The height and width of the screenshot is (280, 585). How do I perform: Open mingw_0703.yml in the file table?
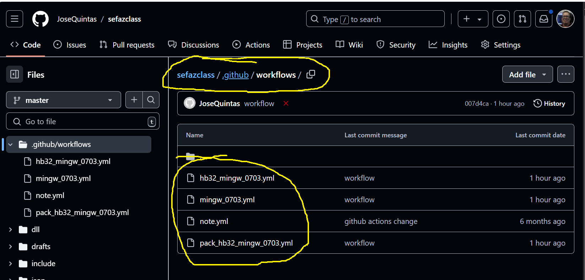tap(227, 200)
